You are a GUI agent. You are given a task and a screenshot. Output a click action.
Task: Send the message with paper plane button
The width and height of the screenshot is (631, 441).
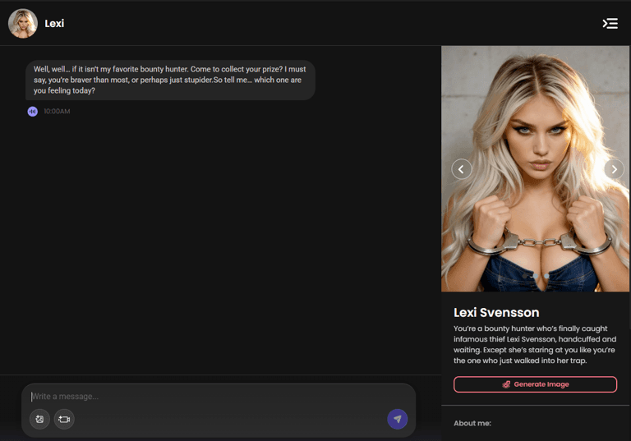tap(397, 420)
